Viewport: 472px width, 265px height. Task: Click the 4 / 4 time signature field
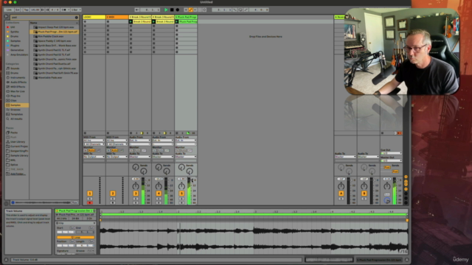click(x=55, y=10)
